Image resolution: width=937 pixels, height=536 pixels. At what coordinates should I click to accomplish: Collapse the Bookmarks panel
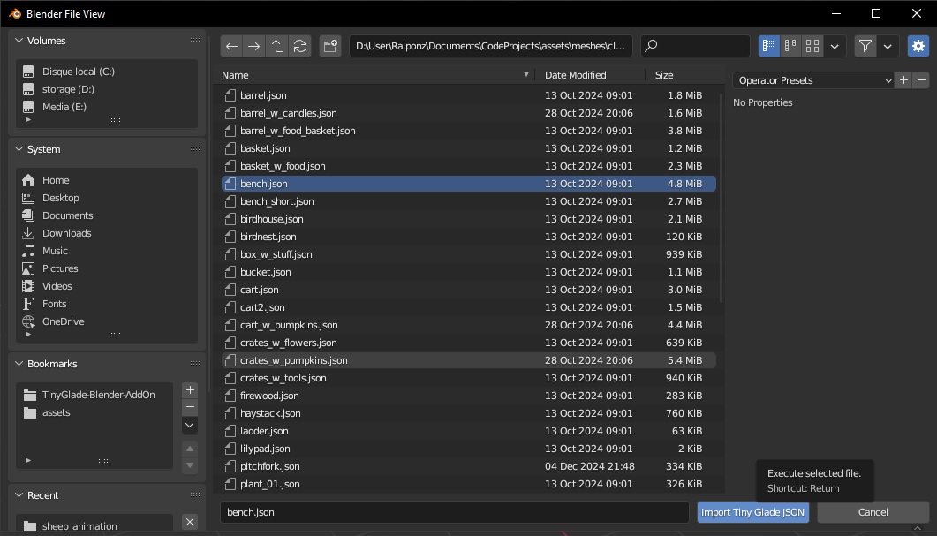point(19,363)
